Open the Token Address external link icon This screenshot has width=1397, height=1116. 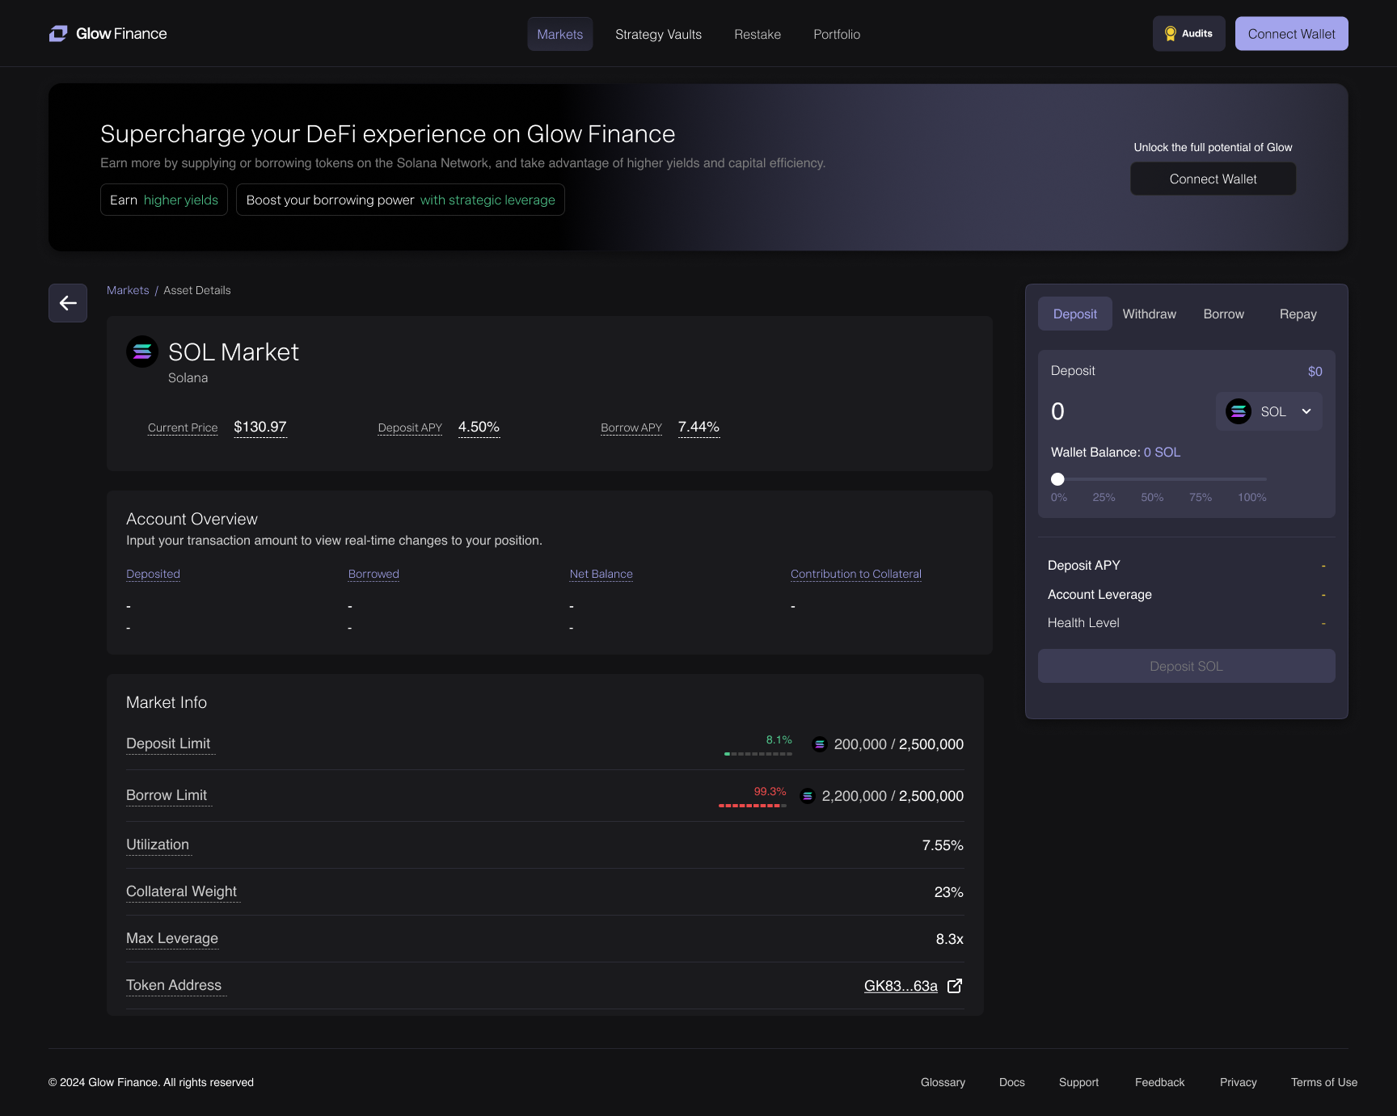point(955,986)
